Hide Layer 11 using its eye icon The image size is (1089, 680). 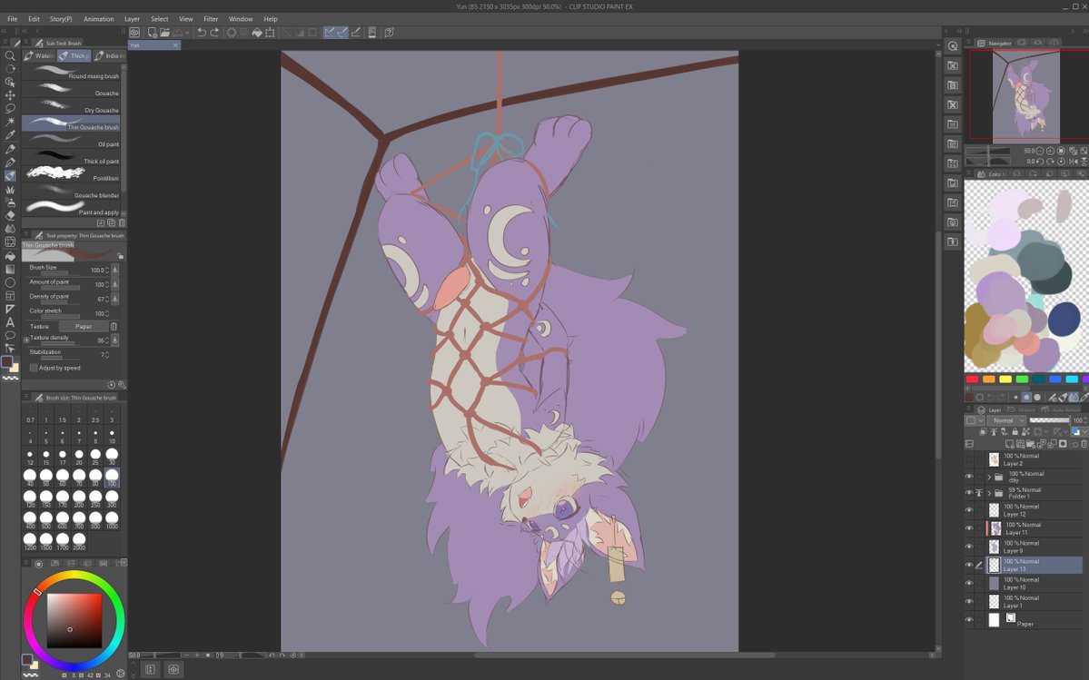(969, 528)
